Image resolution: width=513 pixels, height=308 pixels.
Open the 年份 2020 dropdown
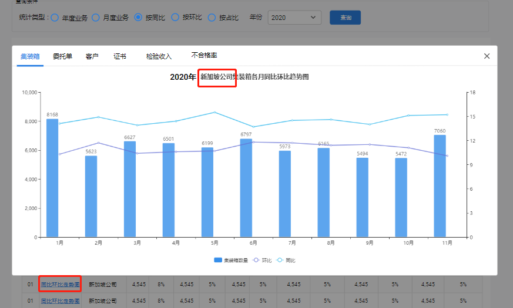(294, 18)
